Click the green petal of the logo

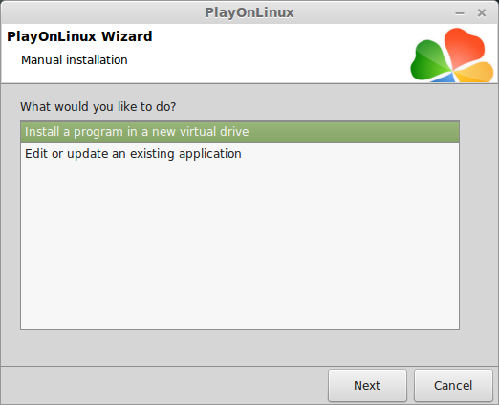(428, 60)
